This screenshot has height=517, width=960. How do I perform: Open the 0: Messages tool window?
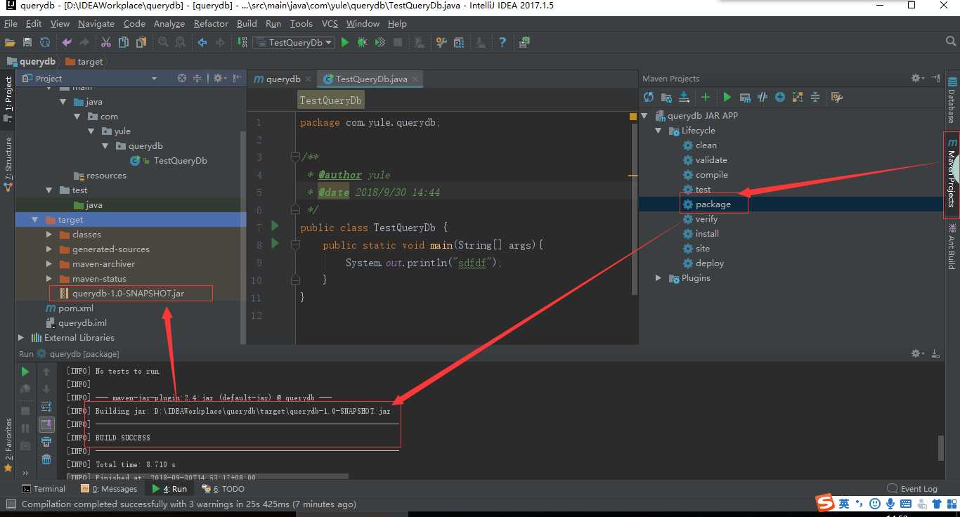tap(109, 489)
